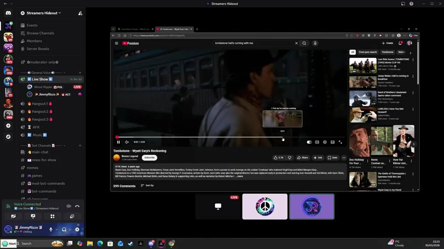This screenshot has width=444, height=249.
Task: Unmute the YouTube player volume icon
Action: [127, 142]
